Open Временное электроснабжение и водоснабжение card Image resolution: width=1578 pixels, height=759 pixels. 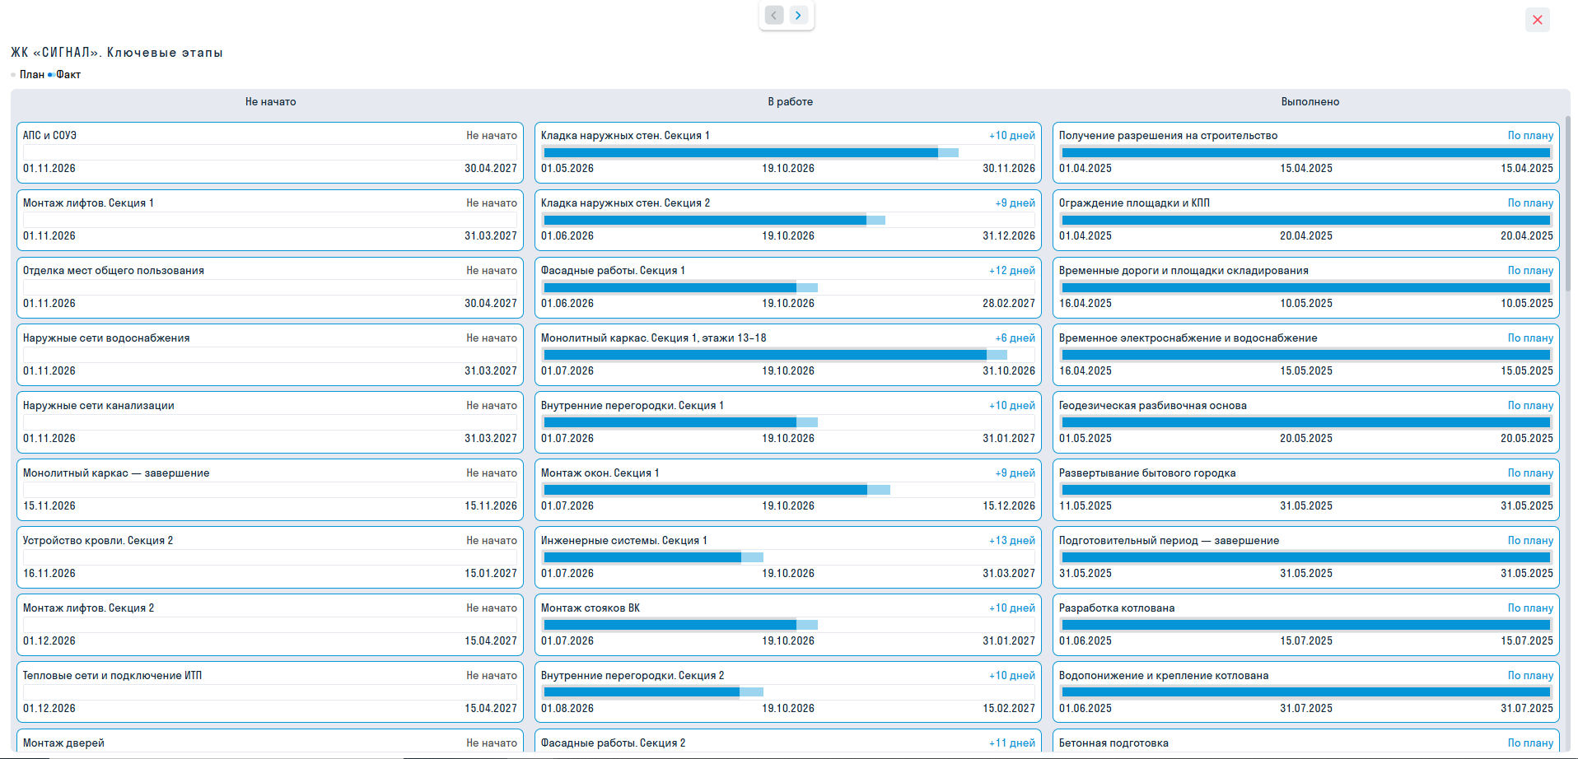[x=1306, y=355]
